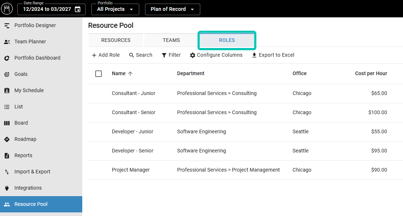The image size is (403, 216).
Task: Open Integrations from the sidebar
Action: click(28, 188)
